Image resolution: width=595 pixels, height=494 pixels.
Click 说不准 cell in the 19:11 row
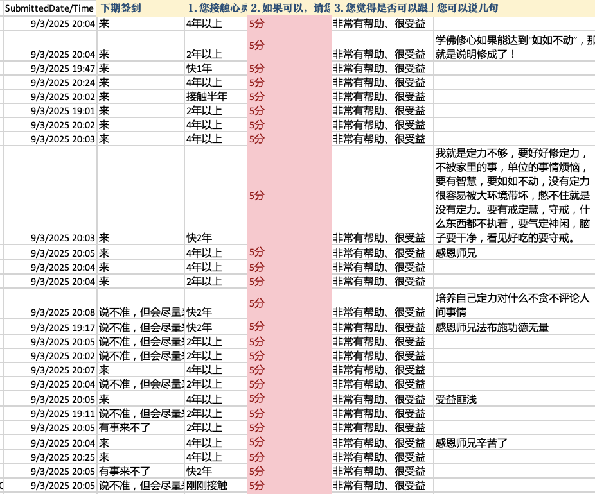coord(141,413)
